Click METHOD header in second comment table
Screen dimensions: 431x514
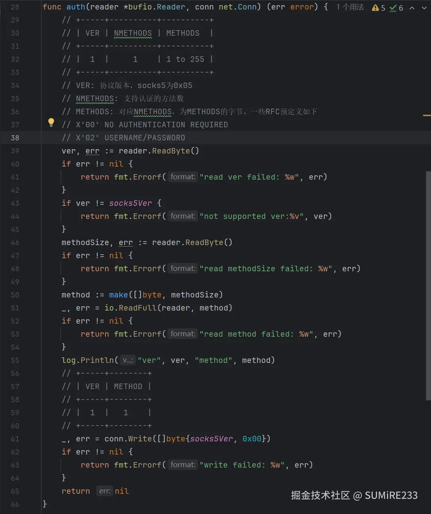[x=128, y=386]
